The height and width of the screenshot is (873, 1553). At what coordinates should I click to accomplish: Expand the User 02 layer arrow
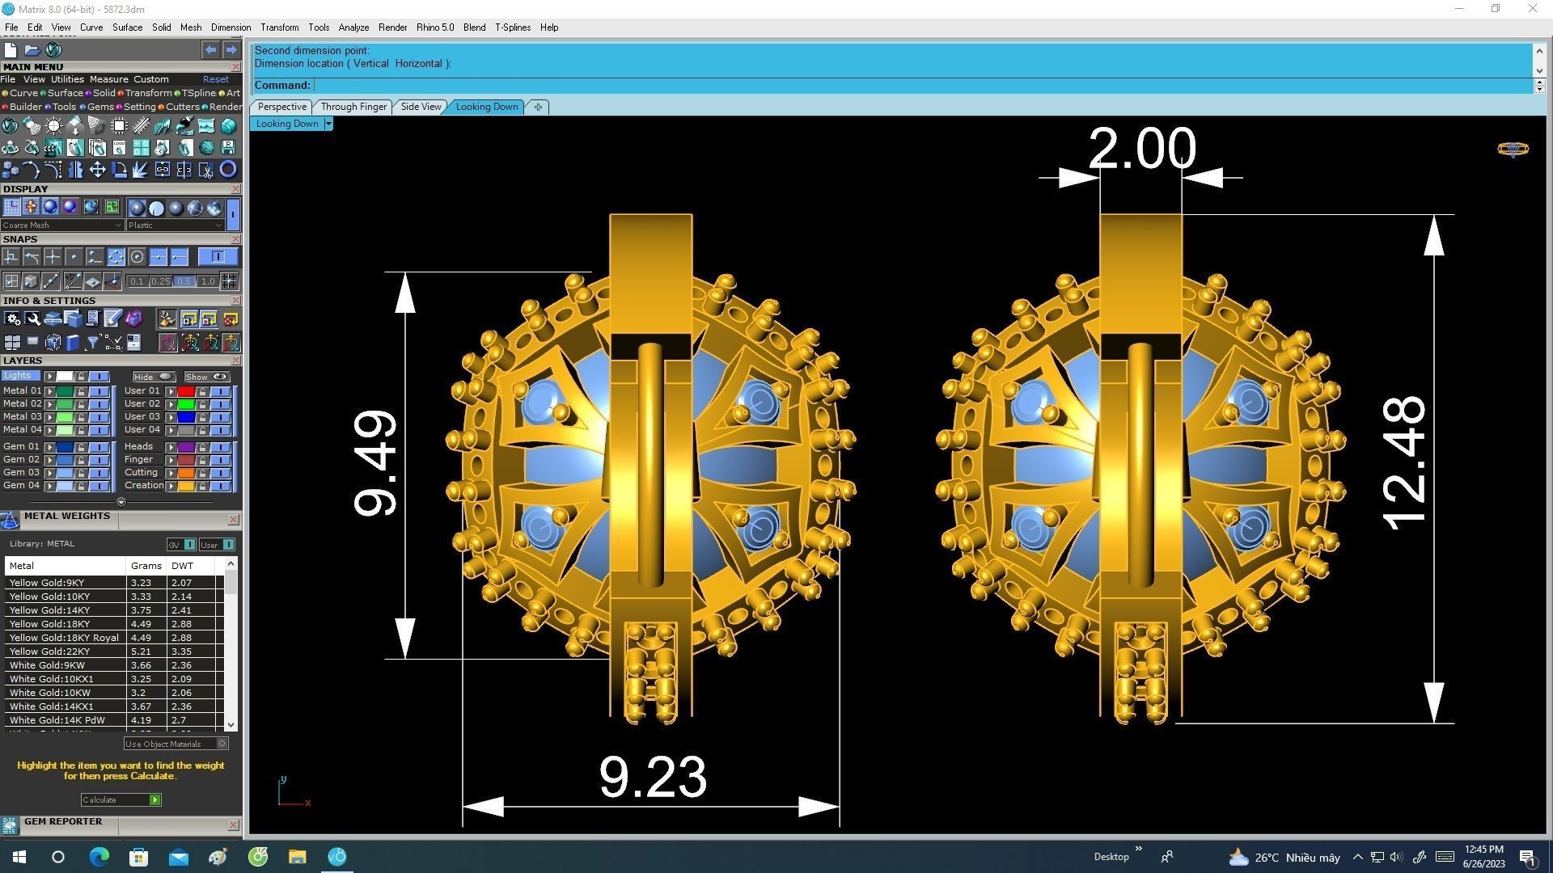pos(171,404)
